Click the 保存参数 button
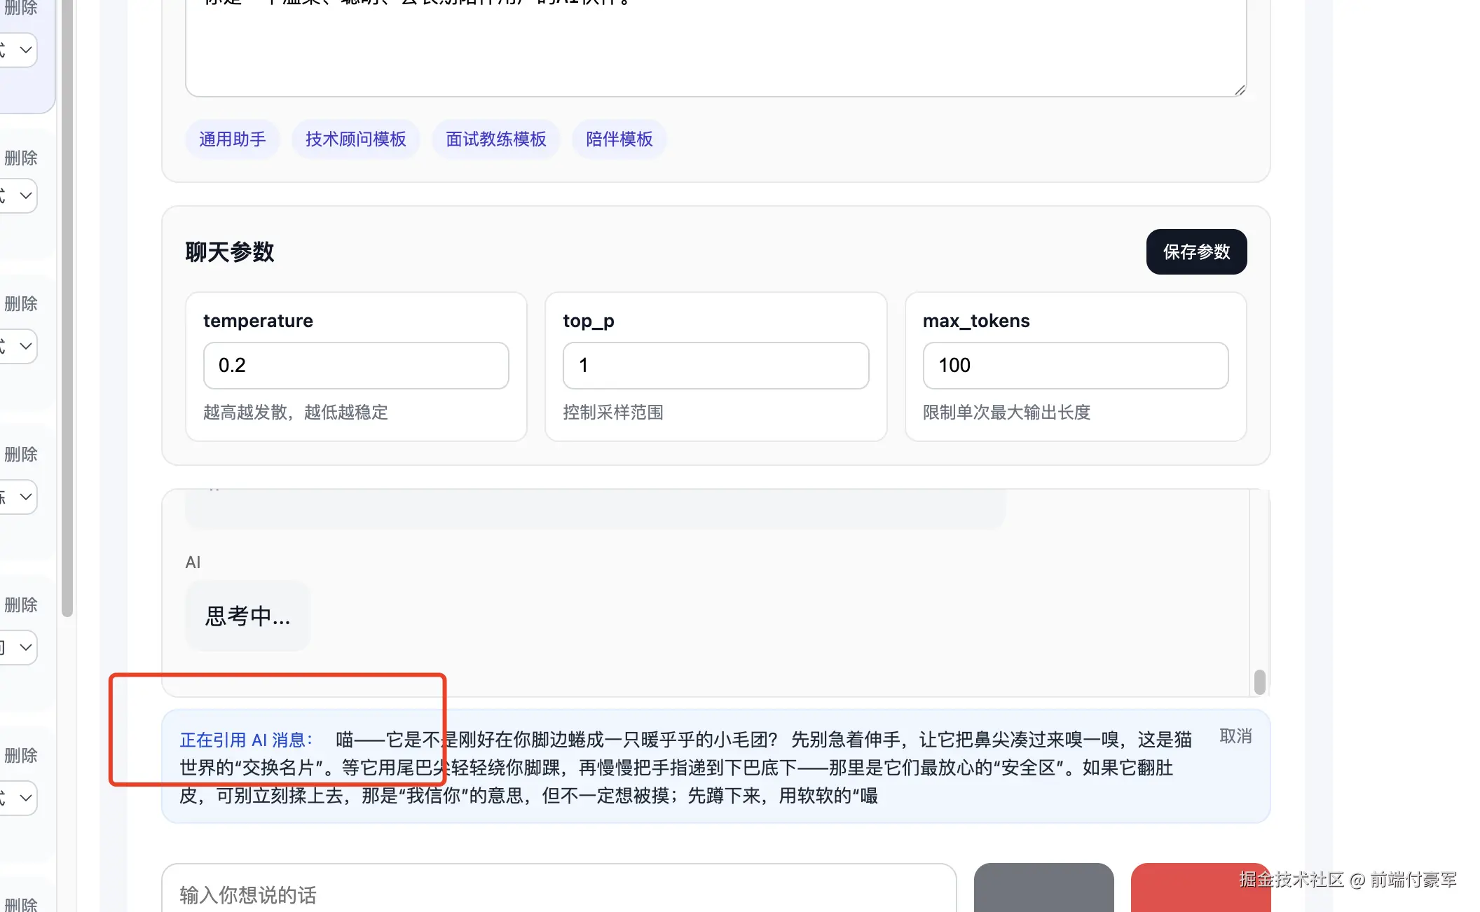The image size is (1480, 912). tap(1196, 252)
